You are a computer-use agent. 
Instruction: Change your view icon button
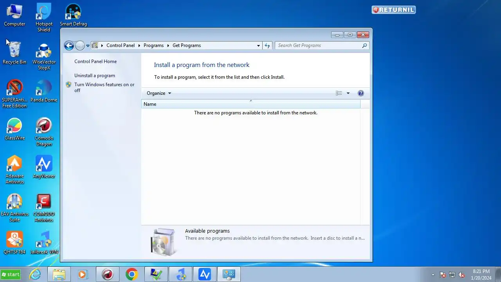point(339,93)
